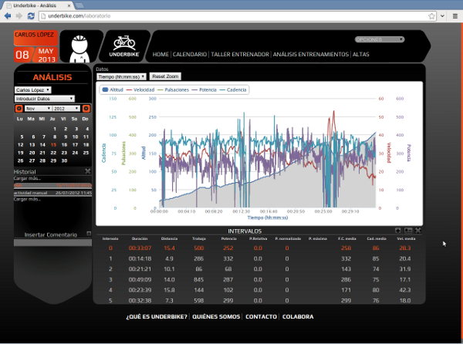
Task: Open the Quiénes Somos footer link
Action: point(216,316)
